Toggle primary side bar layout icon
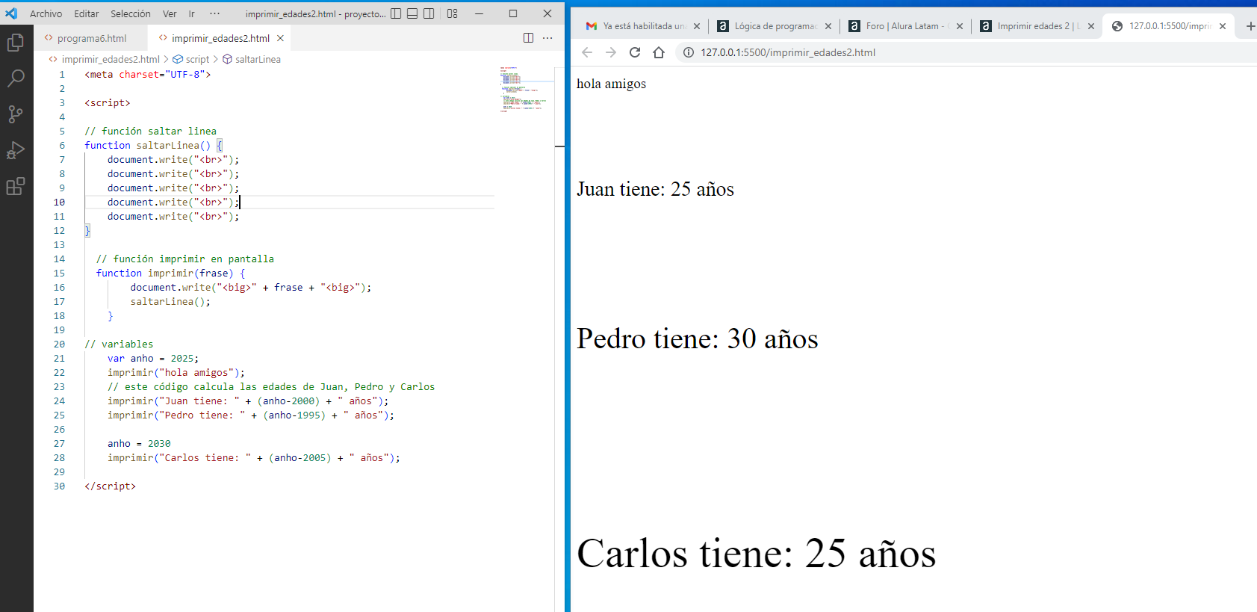This screenshot has height=612, width=1257. [396, 13]
